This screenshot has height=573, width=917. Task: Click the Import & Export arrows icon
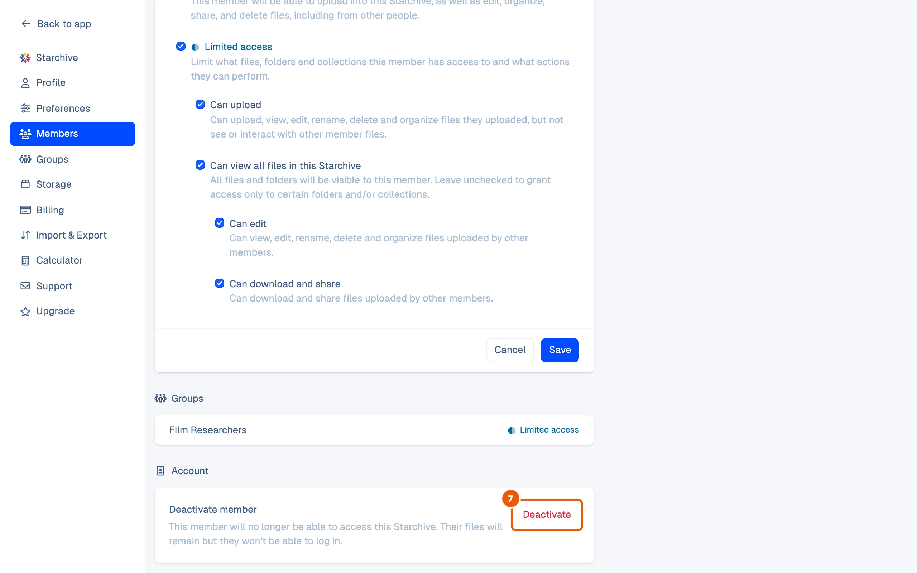pyautogui.click(x=25, y=235)
